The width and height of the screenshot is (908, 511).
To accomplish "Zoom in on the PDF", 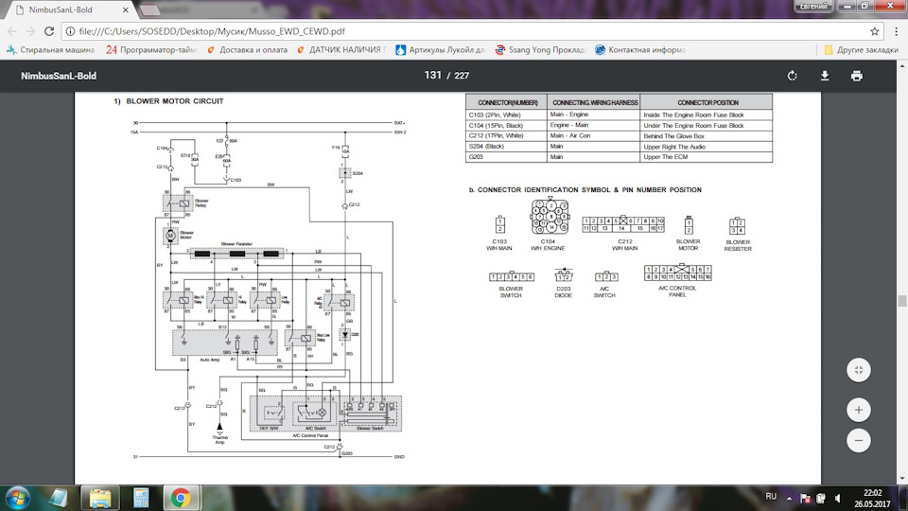I will (x=858, y=410).
